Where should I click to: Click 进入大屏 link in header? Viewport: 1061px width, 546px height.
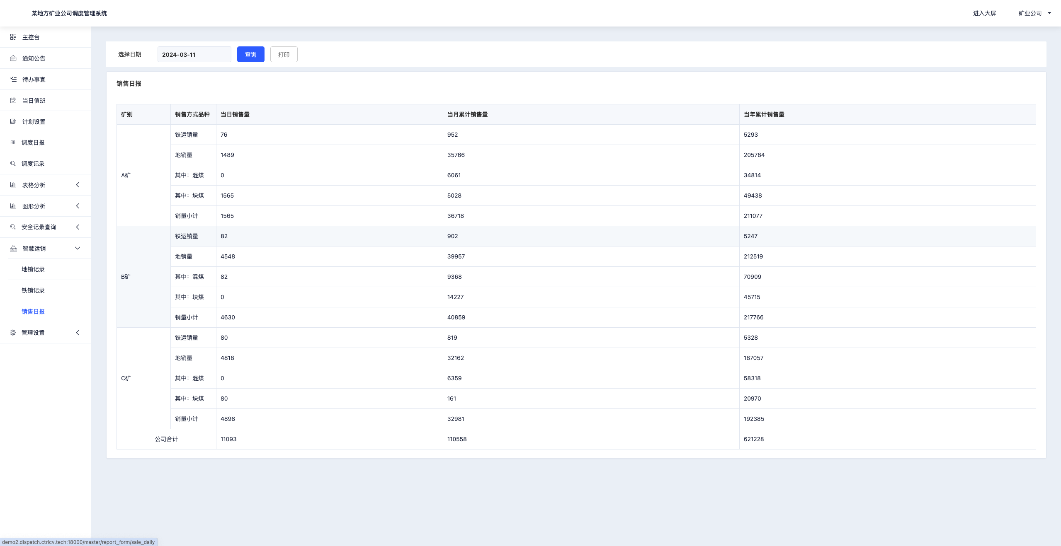984,13
